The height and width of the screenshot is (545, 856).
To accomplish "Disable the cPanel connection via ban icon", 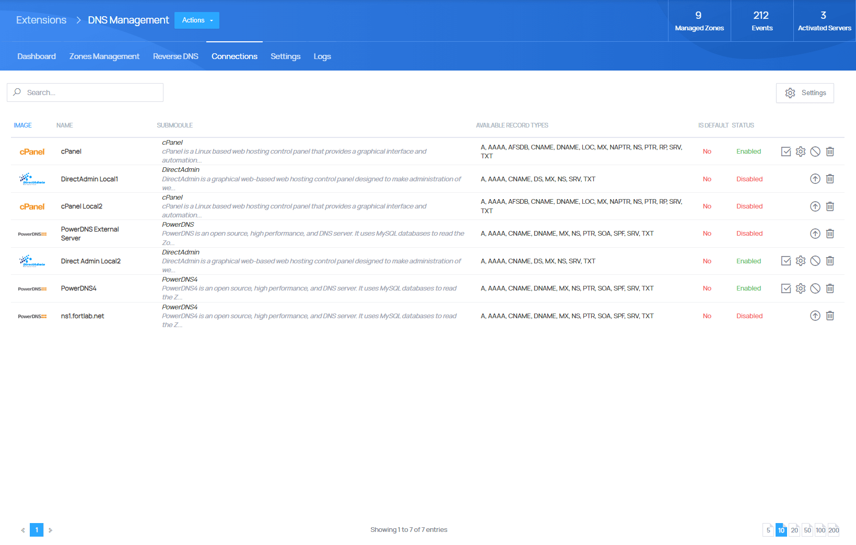I will pos(815,152).
